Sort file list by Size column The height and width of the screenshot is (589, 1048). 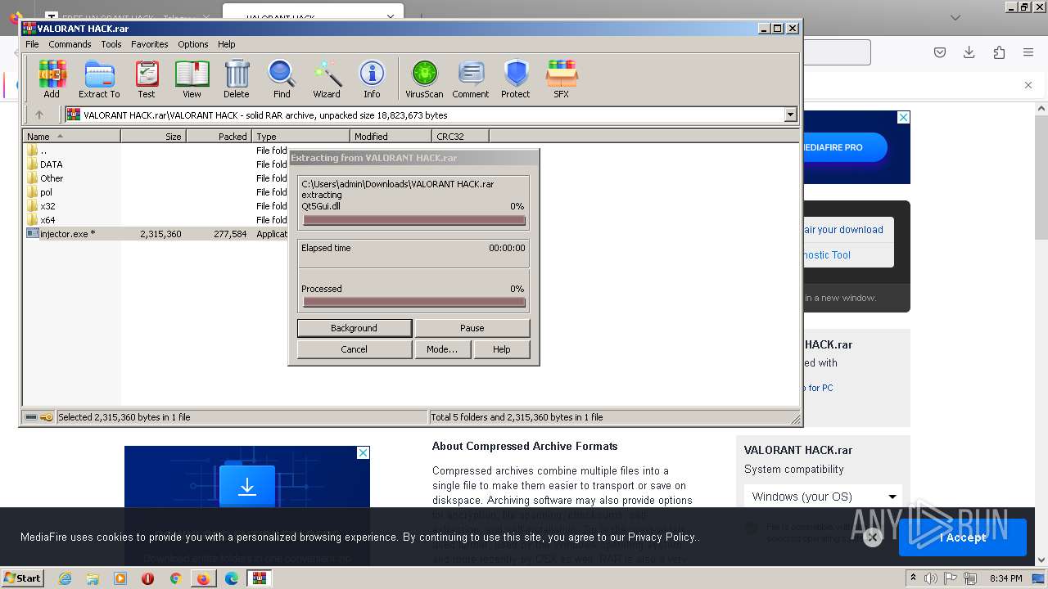[154, 137]
